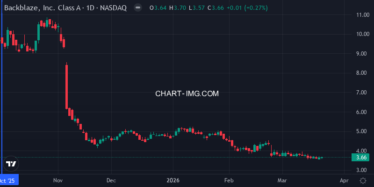Viewport: 374px width, 187px height.
Task: Collapse the symbol legend pill toggle
Action: tap(137, 7)
